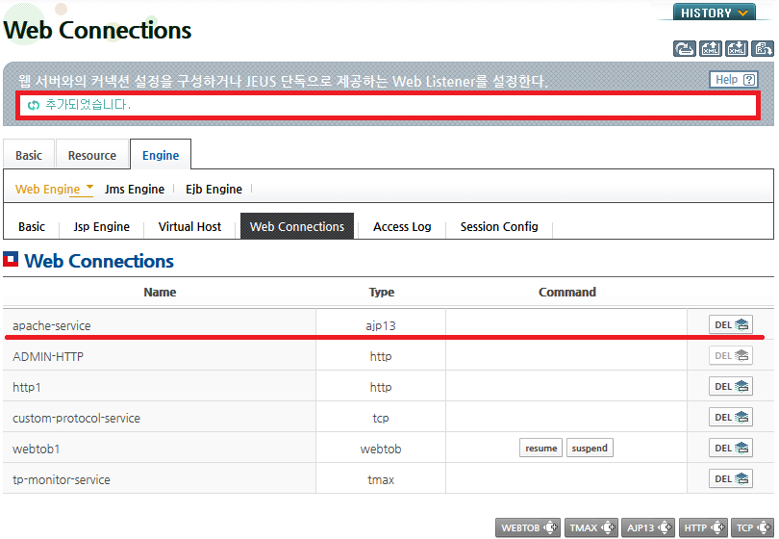
Task: Open the Session Config sub-tab
Action: click(499, 227)
